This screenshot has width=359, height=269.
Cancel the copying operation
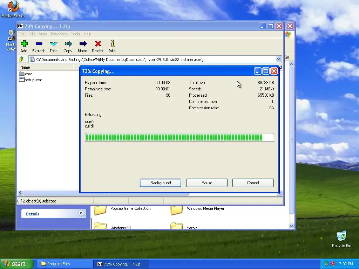[253, 183]
